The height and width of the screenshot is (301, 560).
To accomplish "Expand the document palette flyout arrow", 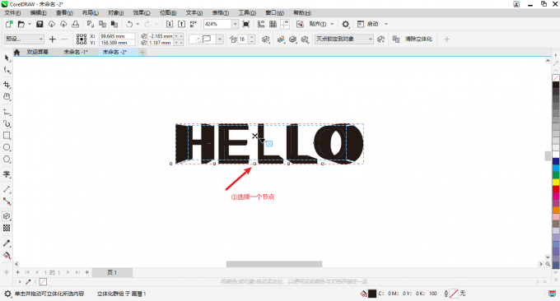I will point(20,282).
